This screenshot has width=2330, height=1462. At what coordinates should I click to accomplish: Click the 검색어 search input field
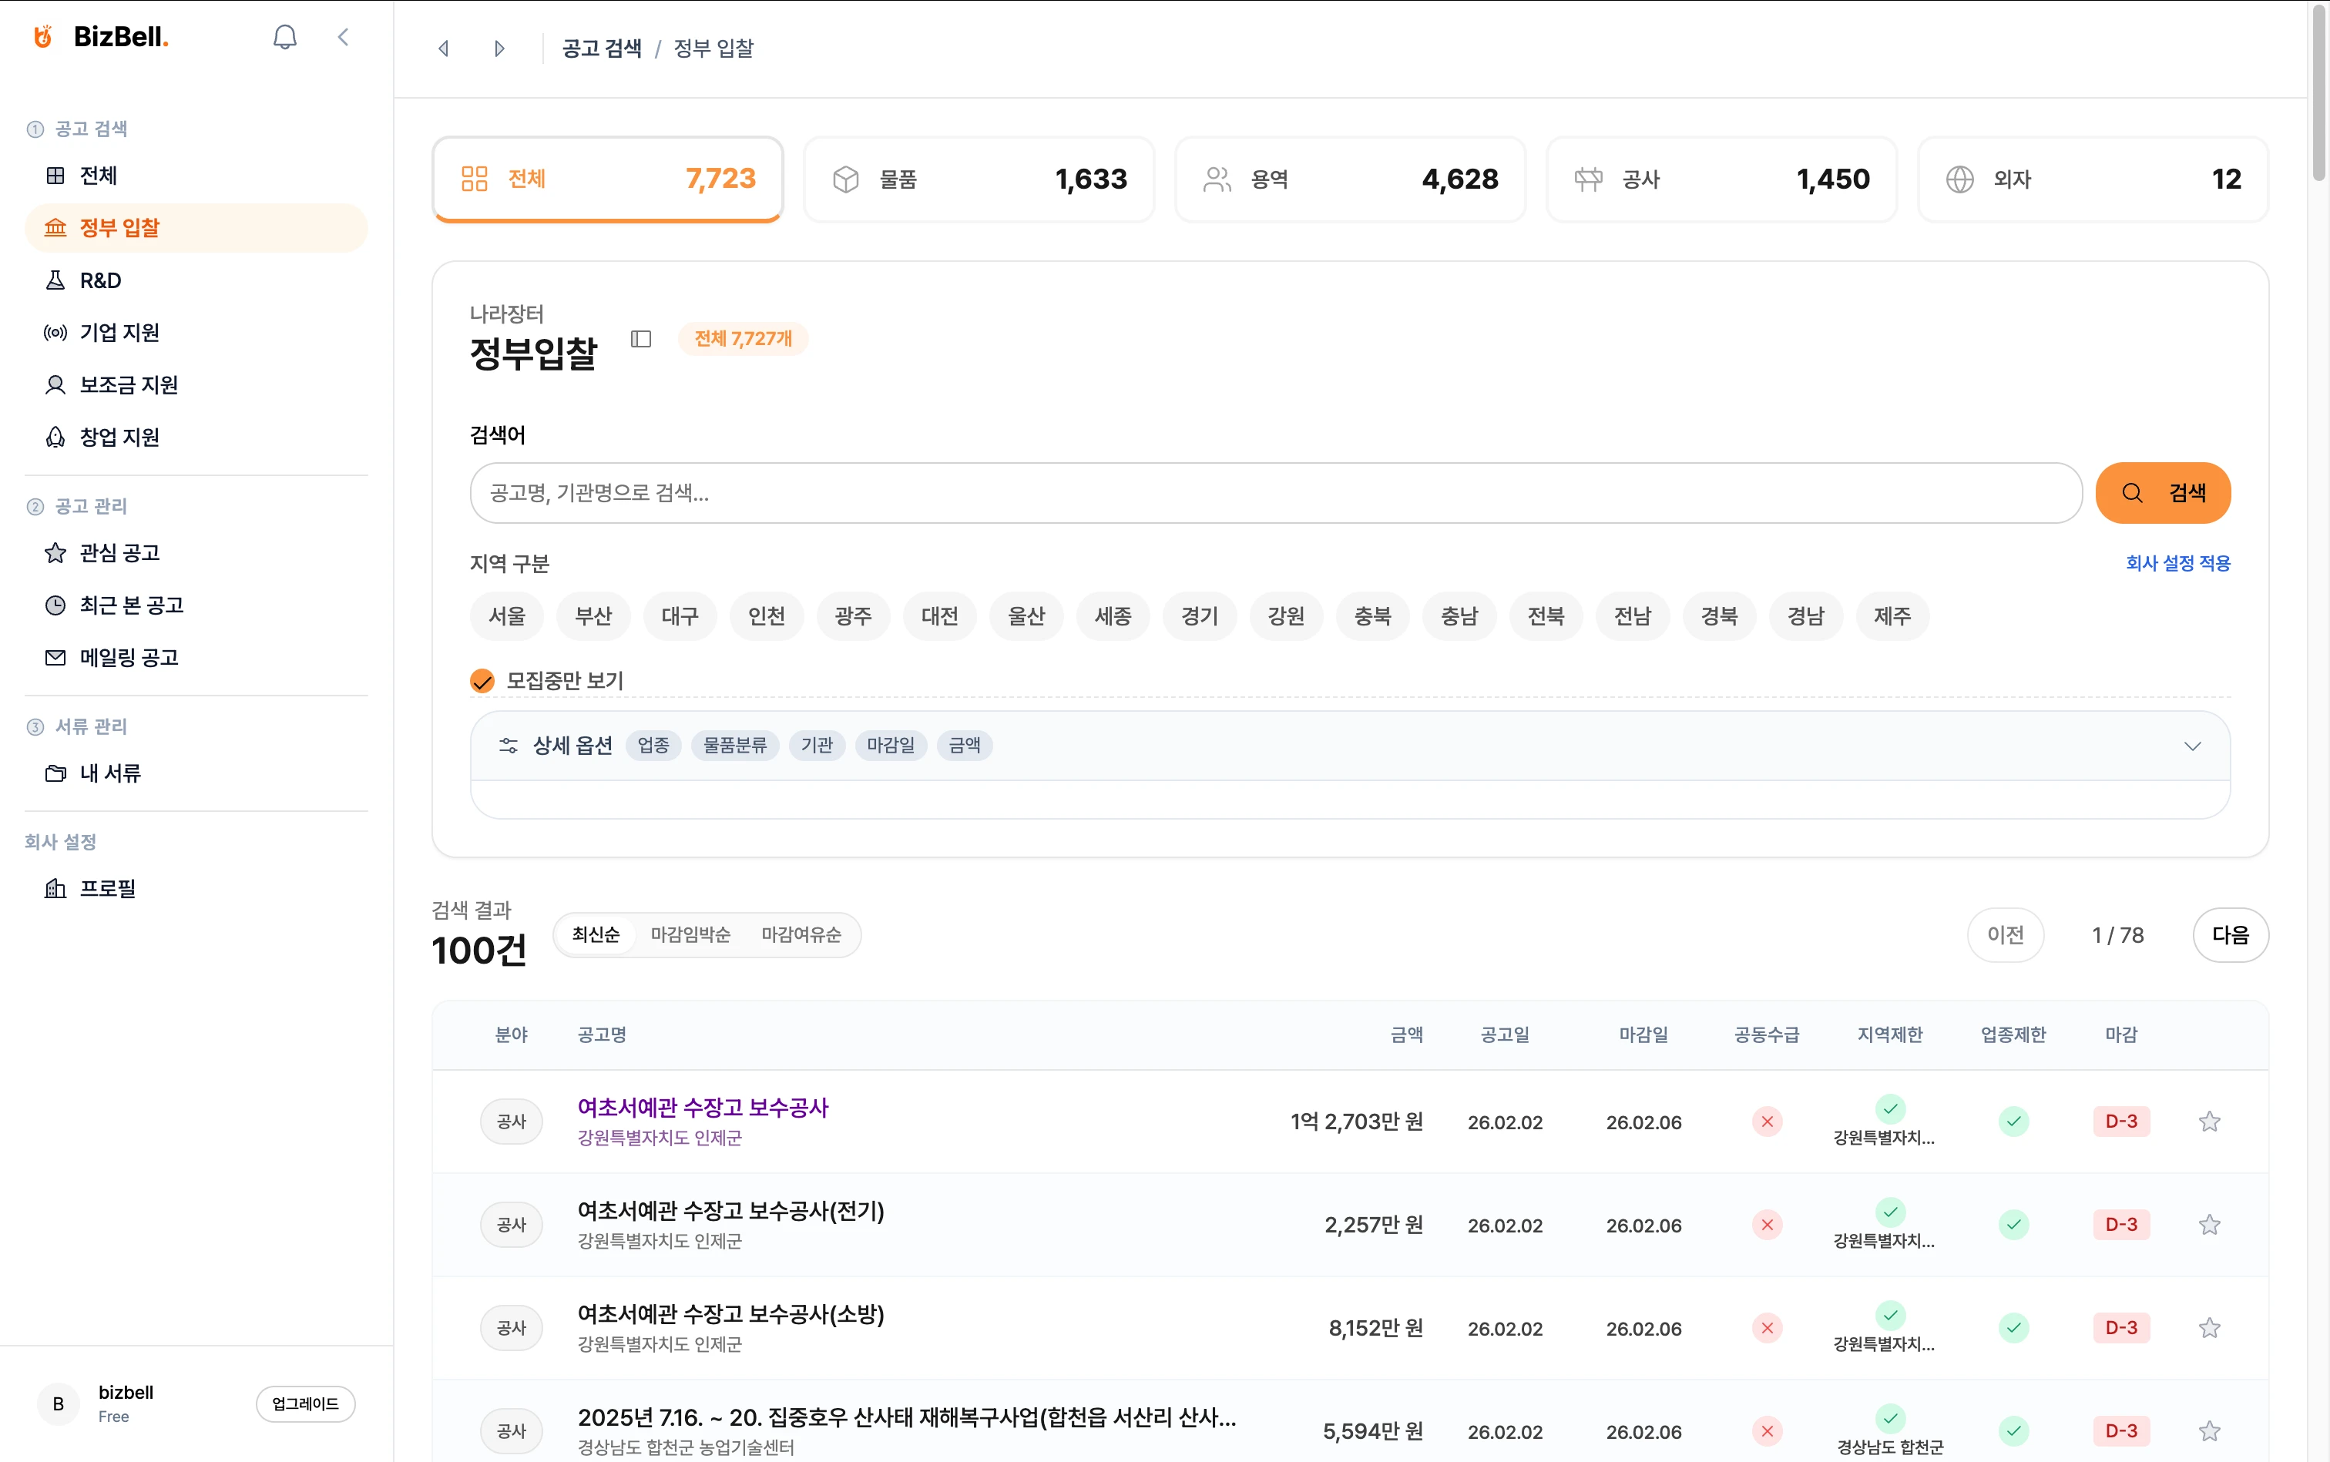tap(1274, 493)
